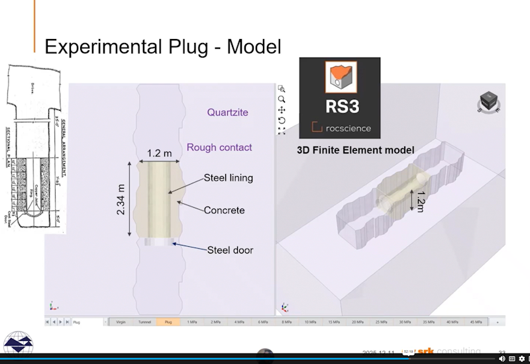The height and width of the screenshot is (364, 530).
Task: Go to the last stage arrow
Action: click(x=67, y=322)
